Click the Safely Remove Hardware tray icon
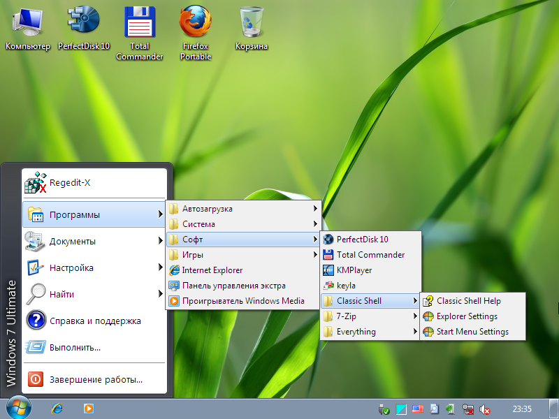 tap(384, 409)
